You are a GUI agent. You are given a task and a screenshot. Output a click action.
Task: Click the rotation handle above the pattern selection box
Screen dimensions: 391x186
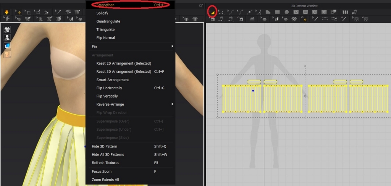click(305, 66)
